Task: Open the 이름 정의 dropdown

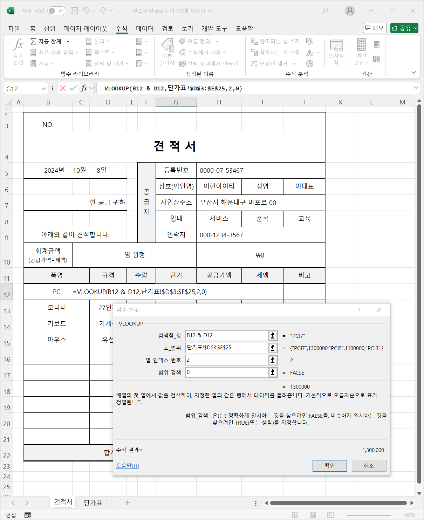Action: coord(217,41)
